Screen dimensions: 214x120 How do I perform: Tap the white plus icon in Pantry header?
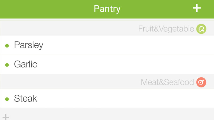(197, 8)
